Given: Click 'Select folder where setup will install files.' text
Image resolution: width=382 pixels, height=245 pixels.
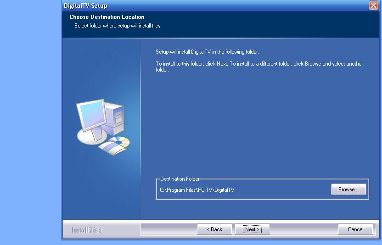Looking at the screenshot, I should 118,26.
